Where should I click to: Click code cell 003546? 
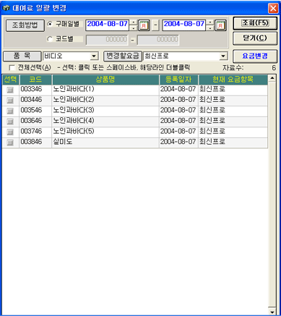point(35,111)
